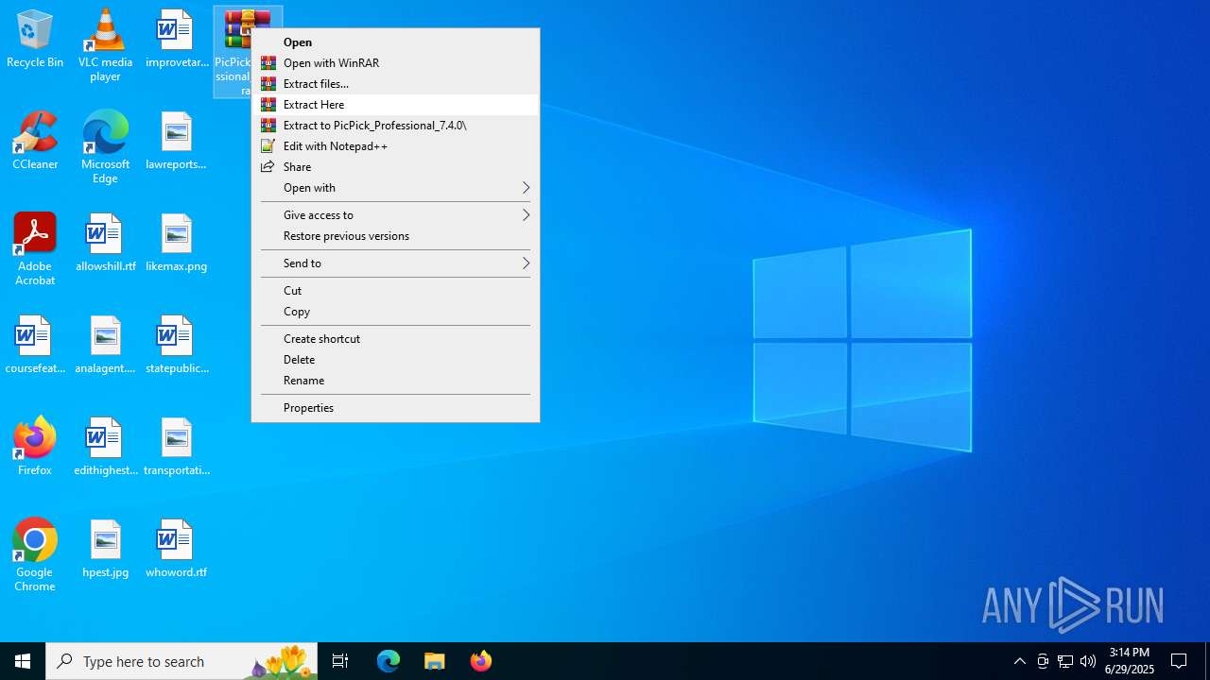
Task: Choose Cut in the context menu
Action: 395,291
